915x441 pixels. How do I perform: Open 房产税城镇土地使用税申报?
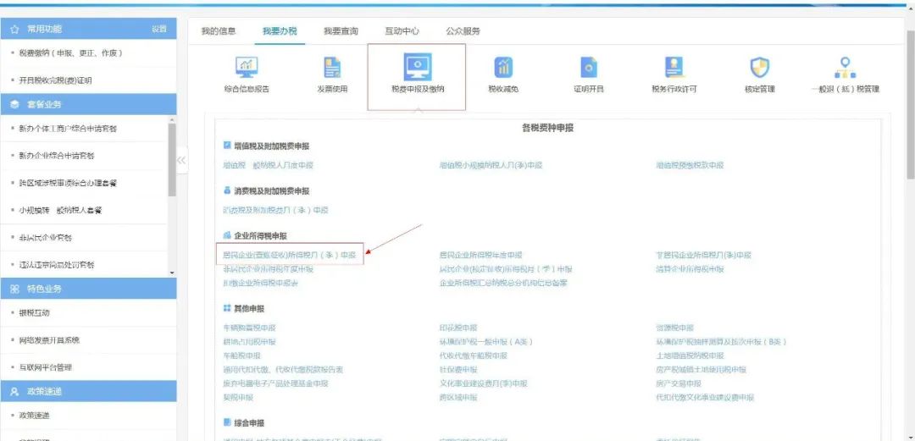point(701,370)
